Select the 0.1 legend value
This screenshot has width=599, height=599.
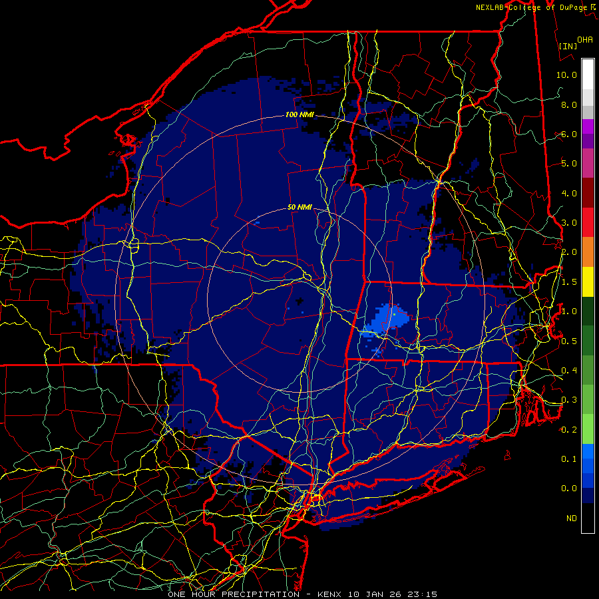[569, 459]
